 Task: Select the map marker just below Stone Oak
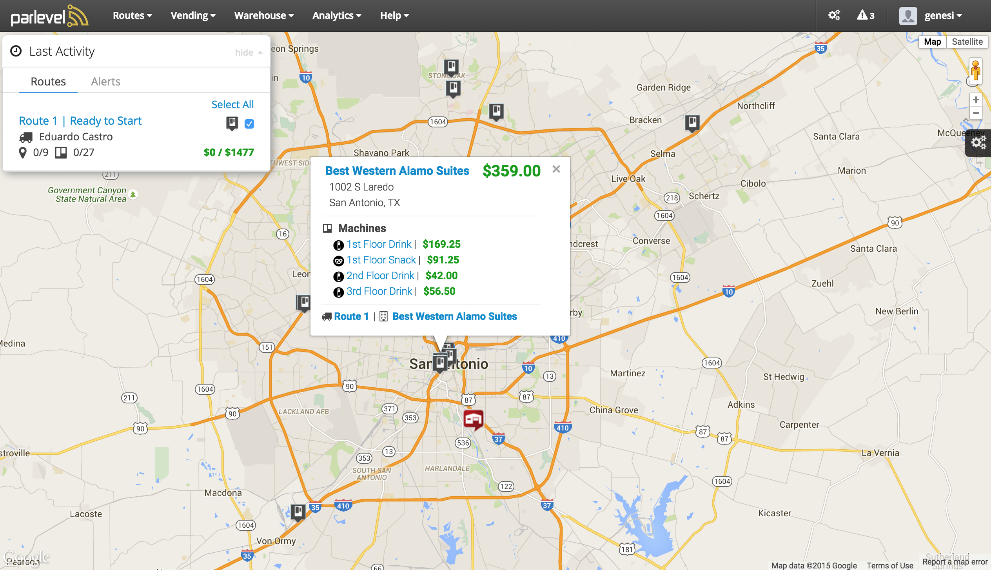[x=453, y=89]
